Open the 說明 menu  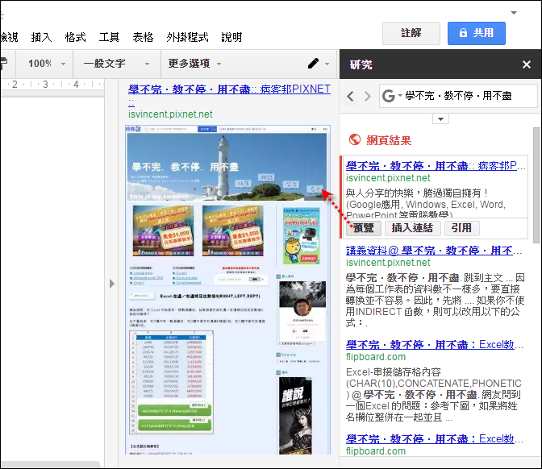coord(231,37)
